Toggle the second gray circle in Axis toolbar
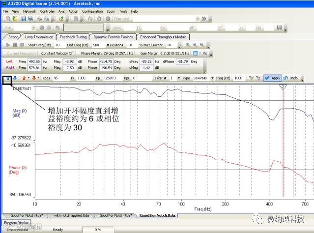This screenshot has height=233, width=314. pyautogui.click(x=49, y=28)
